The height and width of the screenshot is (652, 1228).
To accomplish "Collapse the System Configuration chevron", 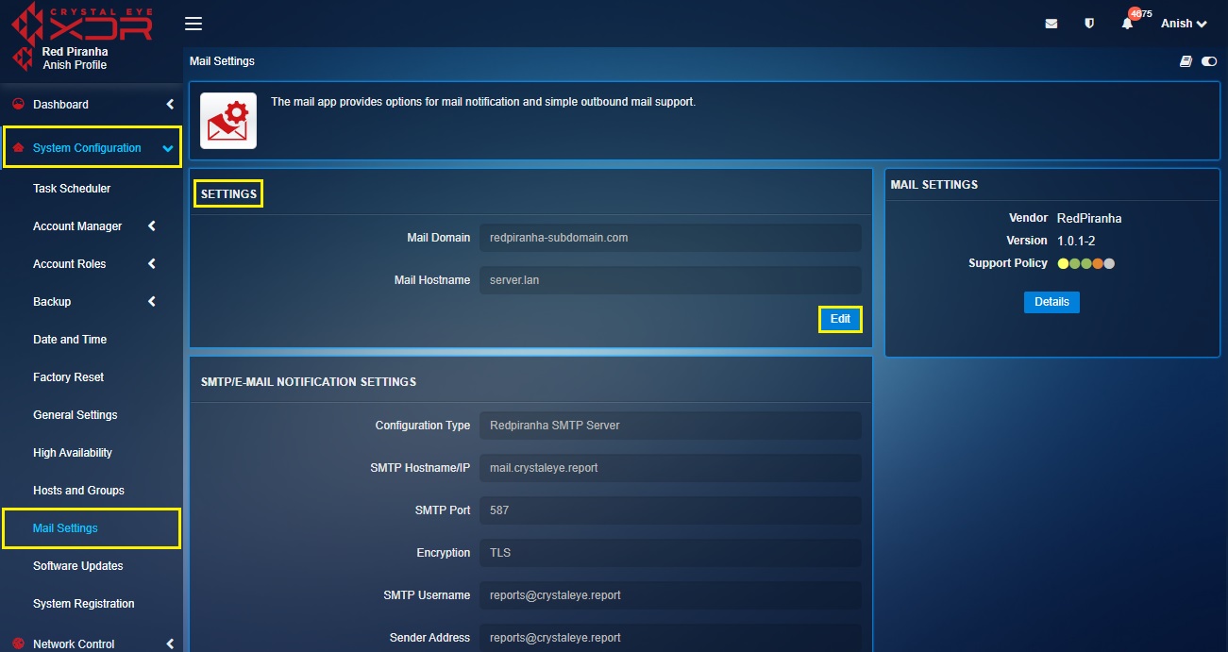I will click(x=167, y=148).
